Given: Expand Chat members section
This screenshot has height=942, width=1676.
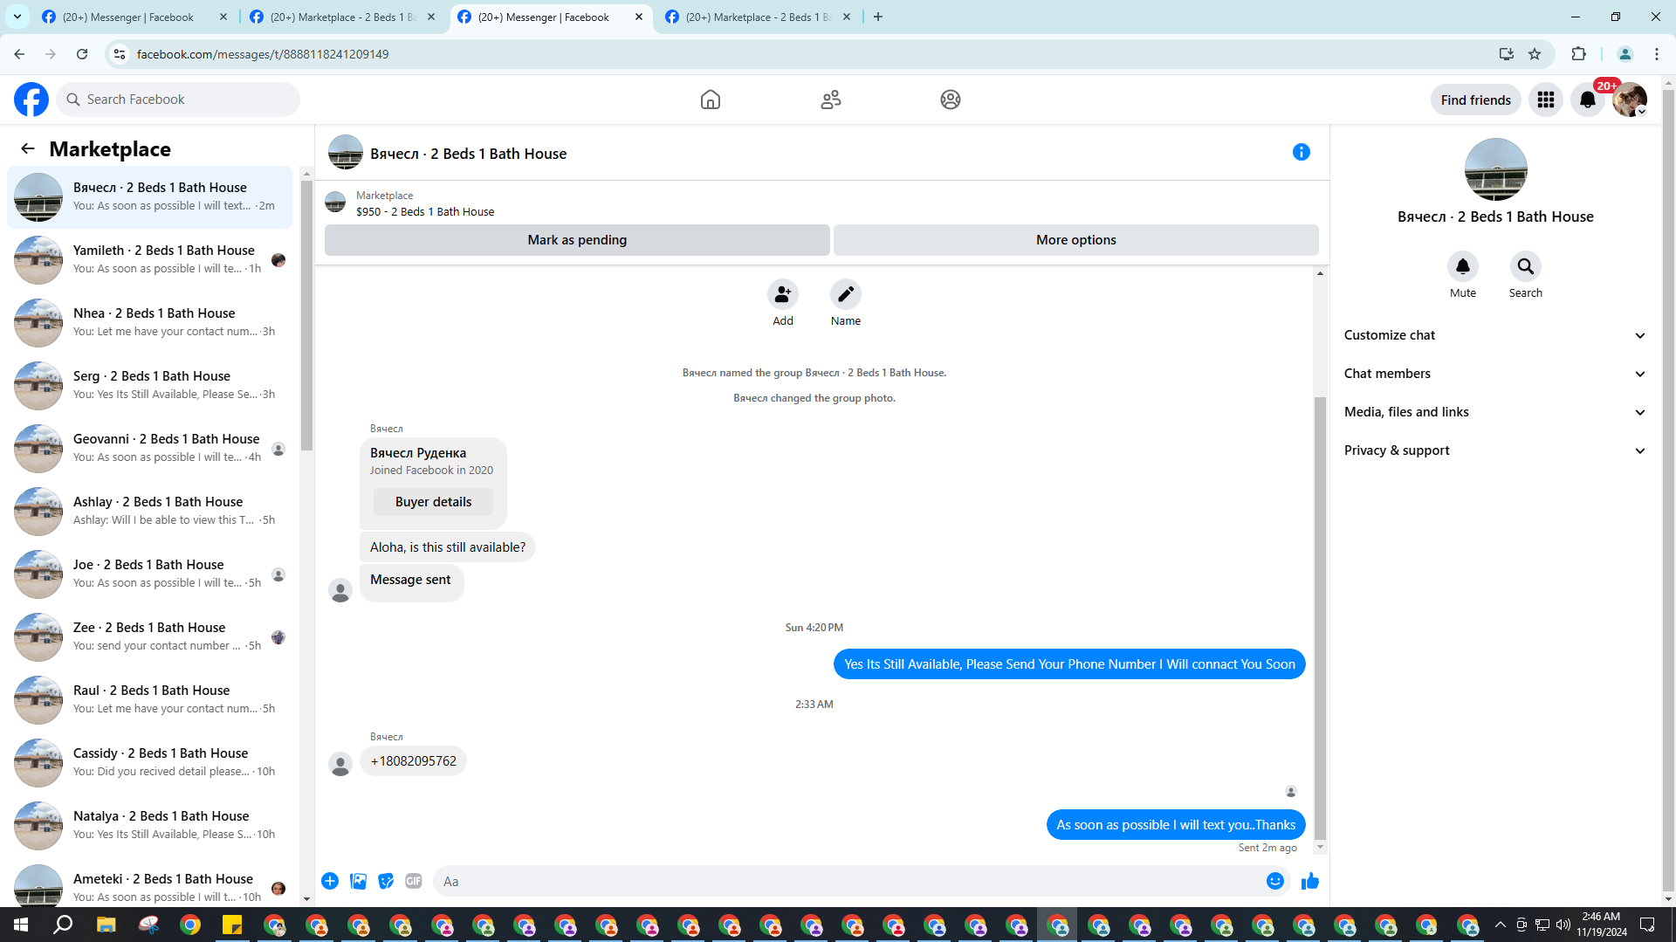Looking at the screenshot, I should point(1494,374).
